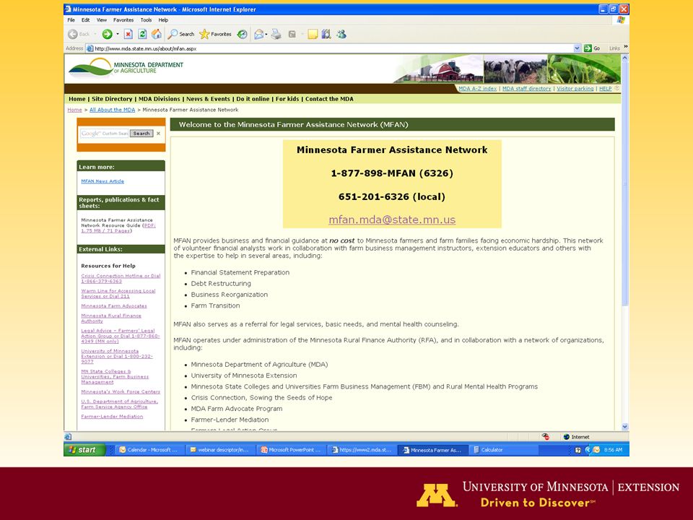Switch to webinar descriptor taskbar item

coord(219,450)
